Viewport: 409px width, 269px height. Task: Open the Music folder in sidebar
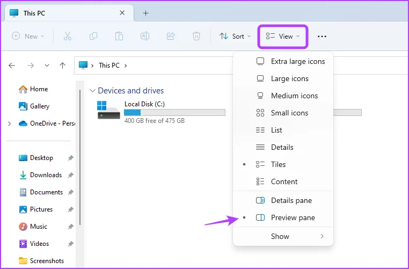point(33,227)
